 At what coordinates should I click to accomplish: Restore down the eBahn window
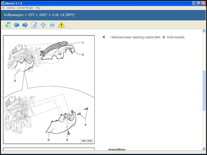click(199, 3)
